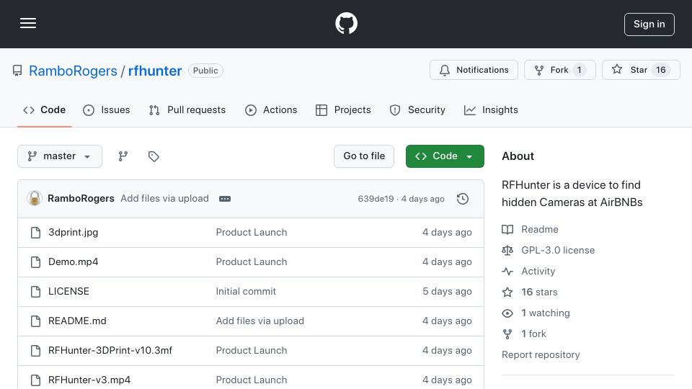The image size is (692, 389).
Task: View the Security tab
Action: click(417, 109)
